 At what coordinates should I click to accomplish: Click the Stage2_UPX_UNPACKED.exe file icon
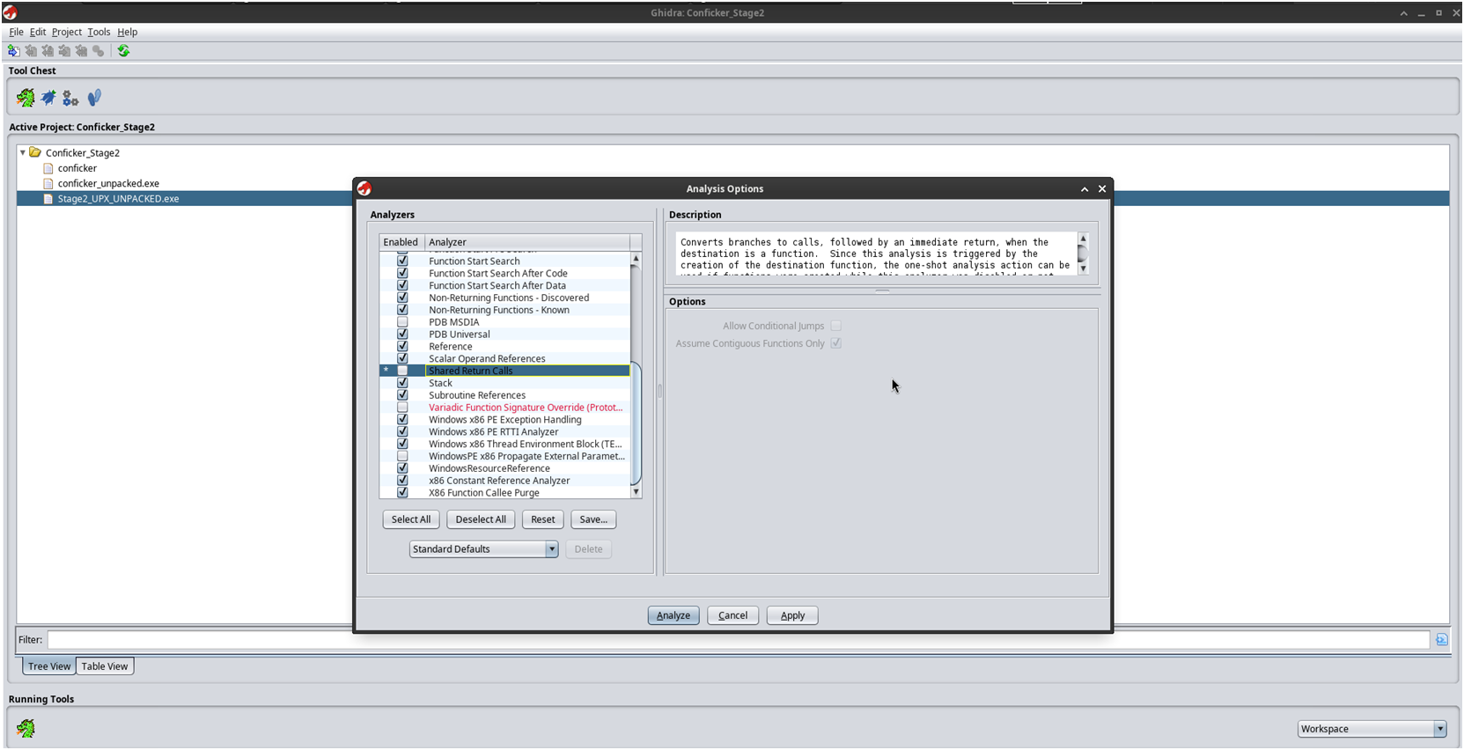[48, 199]
